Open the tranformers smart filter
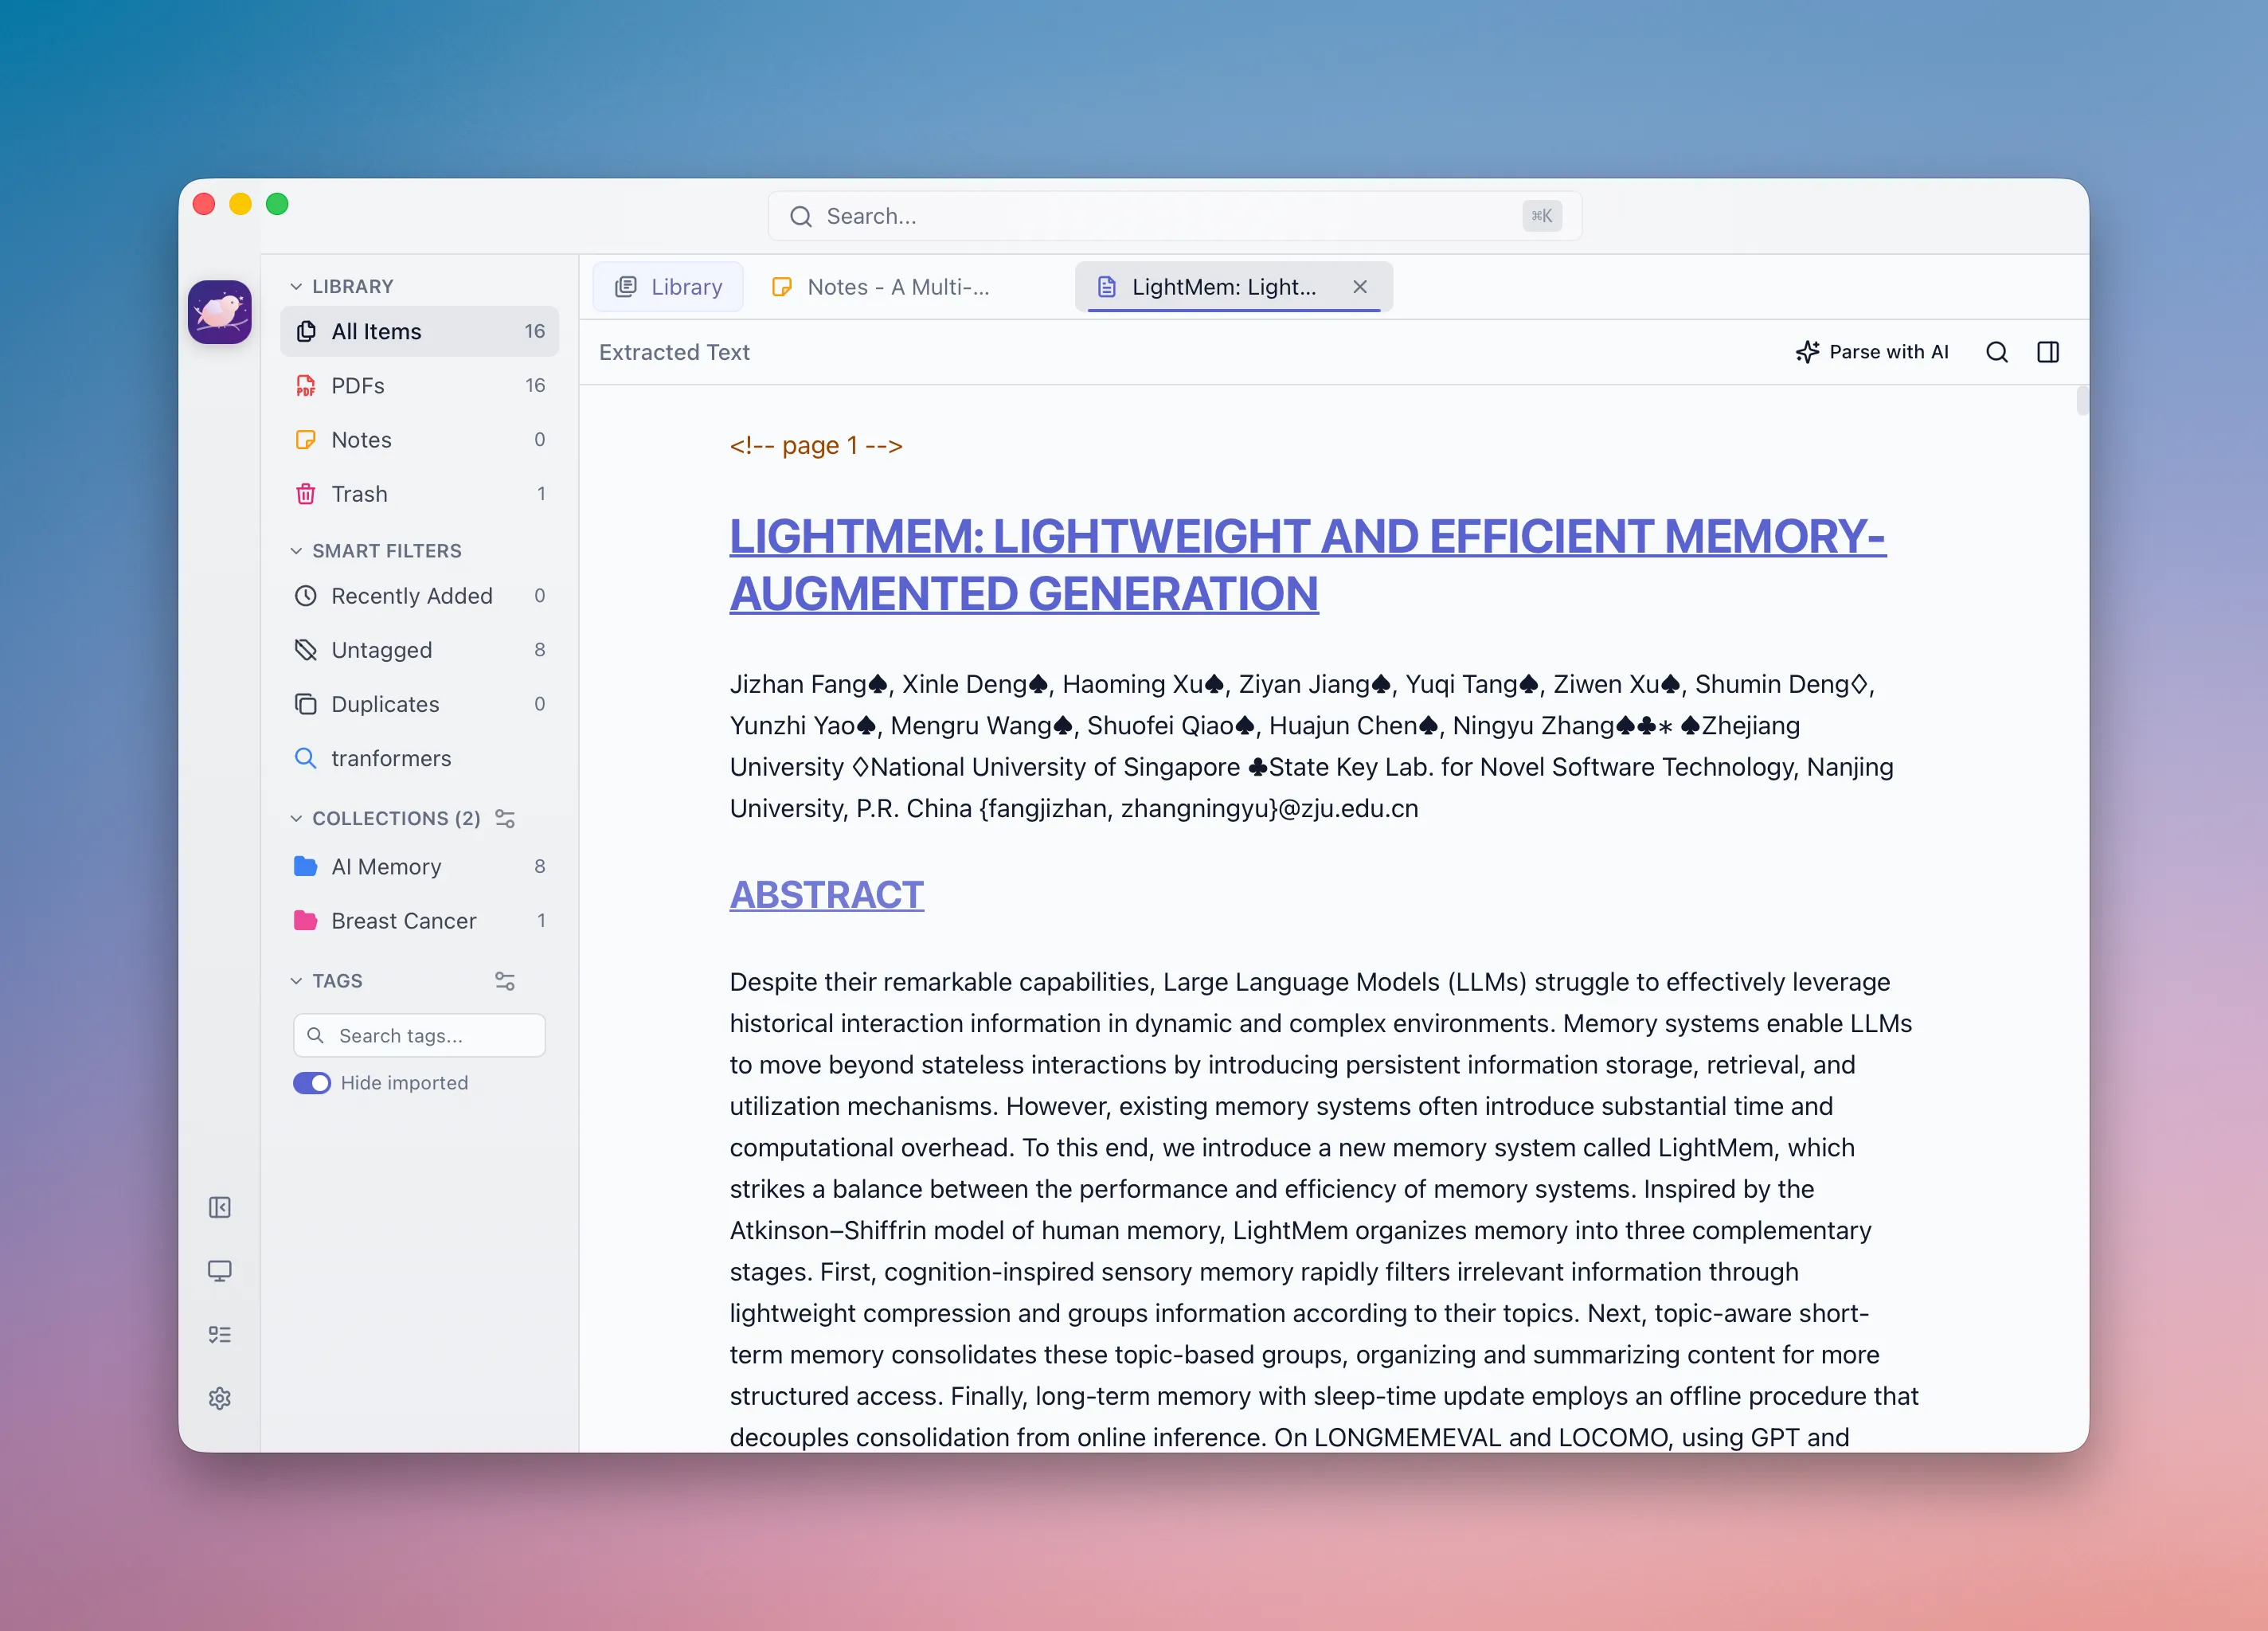The image size is (2268, 1631). (x=419, y=758)
